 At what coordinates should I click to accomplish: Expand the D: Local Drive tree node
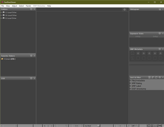(1, 15)
